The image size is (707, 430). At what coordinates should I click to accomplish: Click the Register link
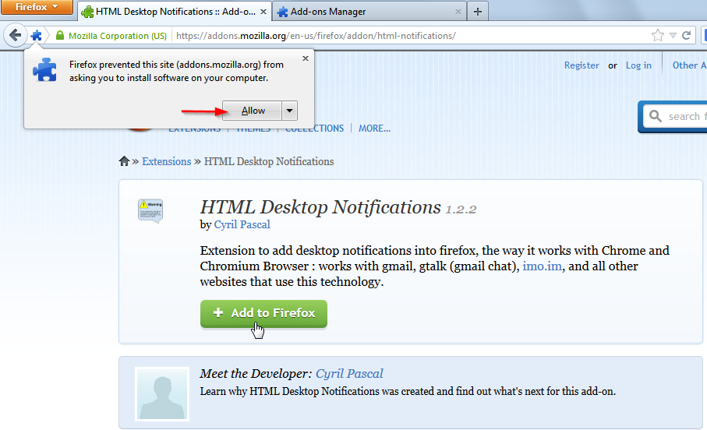(582, 65)
